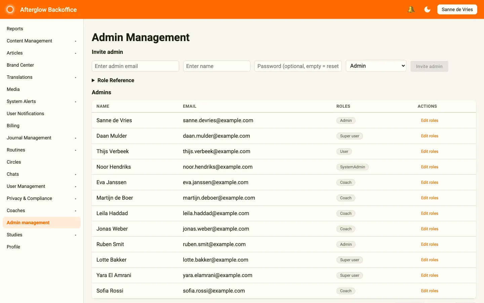Image resolution: width=484 pixels, height=303 pixels.
Task: Open the Media sidebar item
Action: [42, 89]
